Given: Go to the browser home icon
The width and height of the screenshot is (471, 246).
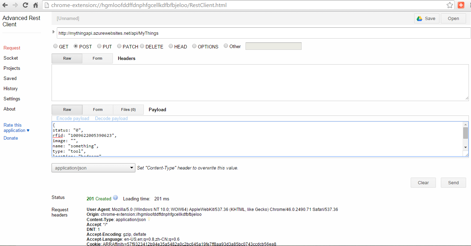Looking at the screenshot, I should 35,5.
